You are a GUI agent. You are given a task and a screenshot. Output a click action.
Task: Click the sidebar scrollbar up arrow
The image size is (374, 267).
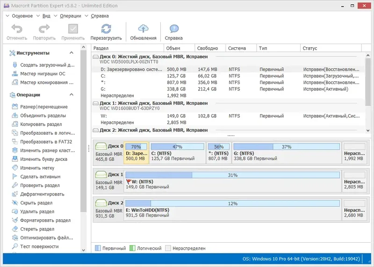[x=84, y=47]
